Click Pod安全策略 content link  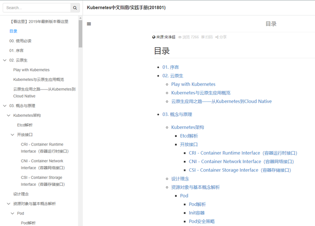(x=202, y=221)
